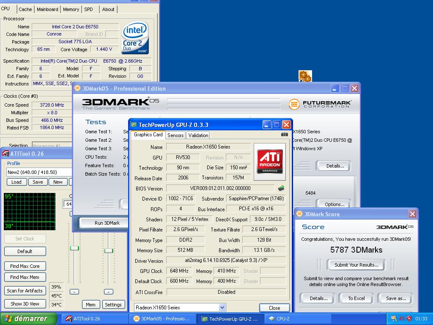This screenshot has height=325, width=433.
Task: Click Details in 3DMark Score window
Action: [x=318, y=298]
